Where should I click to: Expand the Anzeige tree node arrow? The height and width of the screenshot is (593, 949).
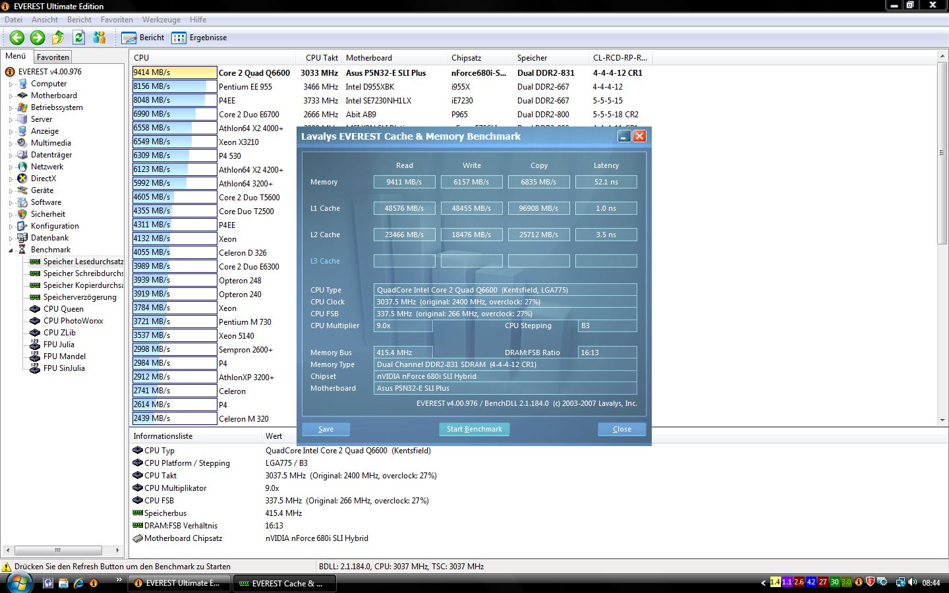pyautogui.click(x=11, y=132)
